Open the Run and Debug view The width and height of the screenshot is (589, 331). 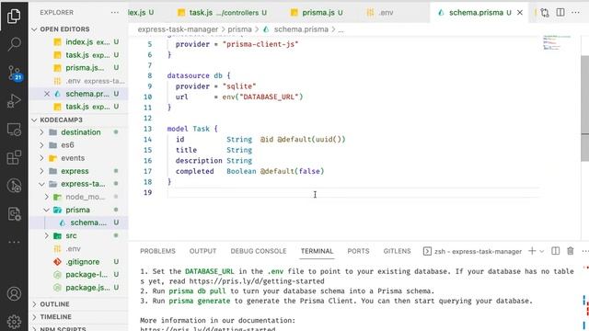(14, 101)
